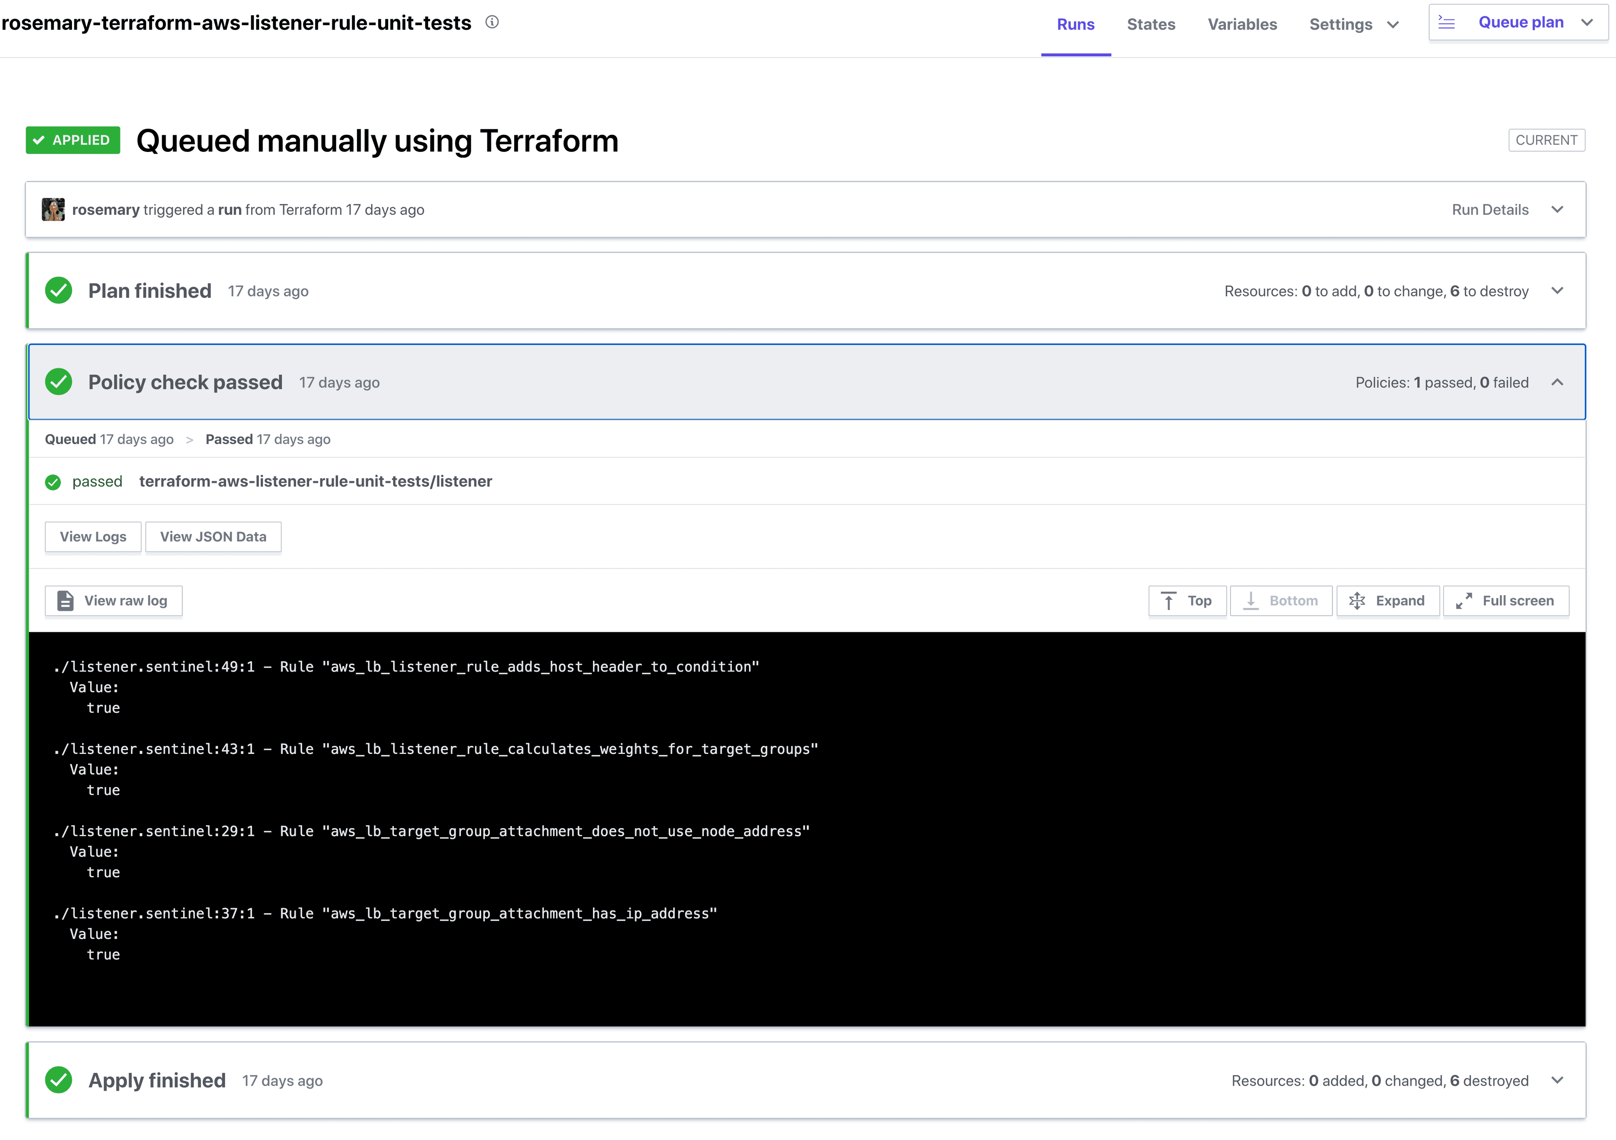Click the Queue plan list icon
Image resolution: width=1616 pixels, height=1140 pixels.
(x=1446, y=23)
